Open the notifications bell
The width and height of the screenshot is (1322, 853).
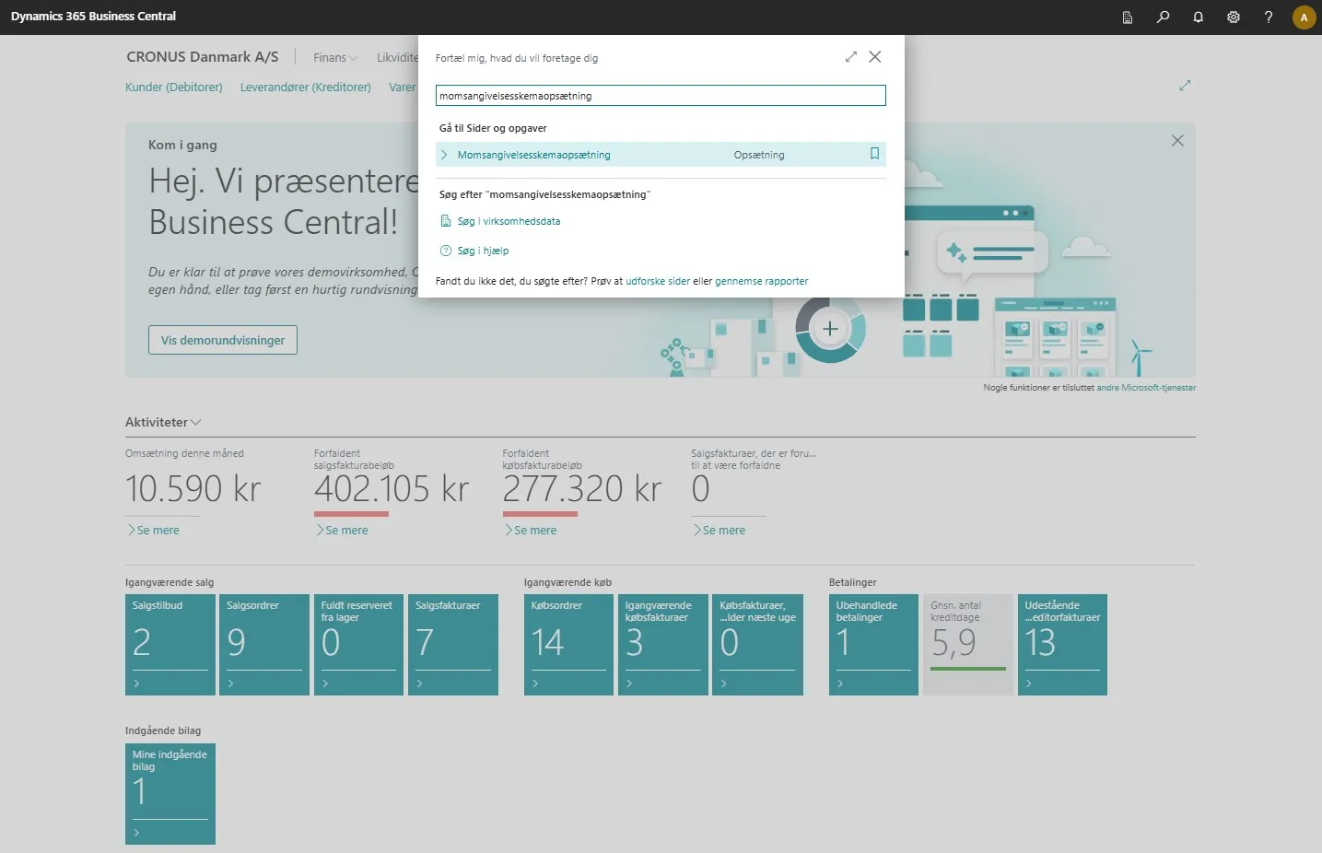click(x=1198, y=18)
